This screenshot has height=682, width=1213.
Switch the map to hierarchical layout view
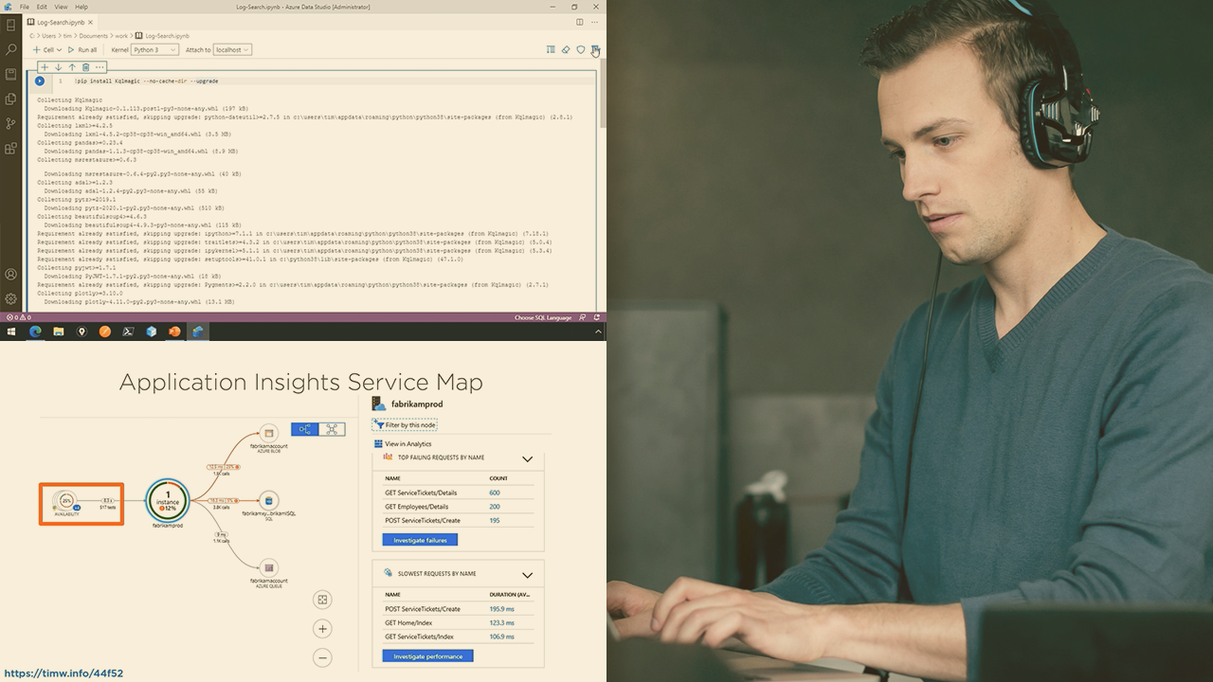(x=305, y=429)
